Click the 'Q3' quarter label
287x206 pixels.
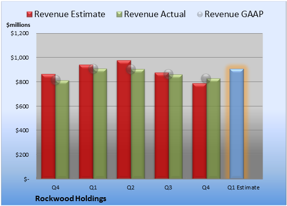point(168,187)
